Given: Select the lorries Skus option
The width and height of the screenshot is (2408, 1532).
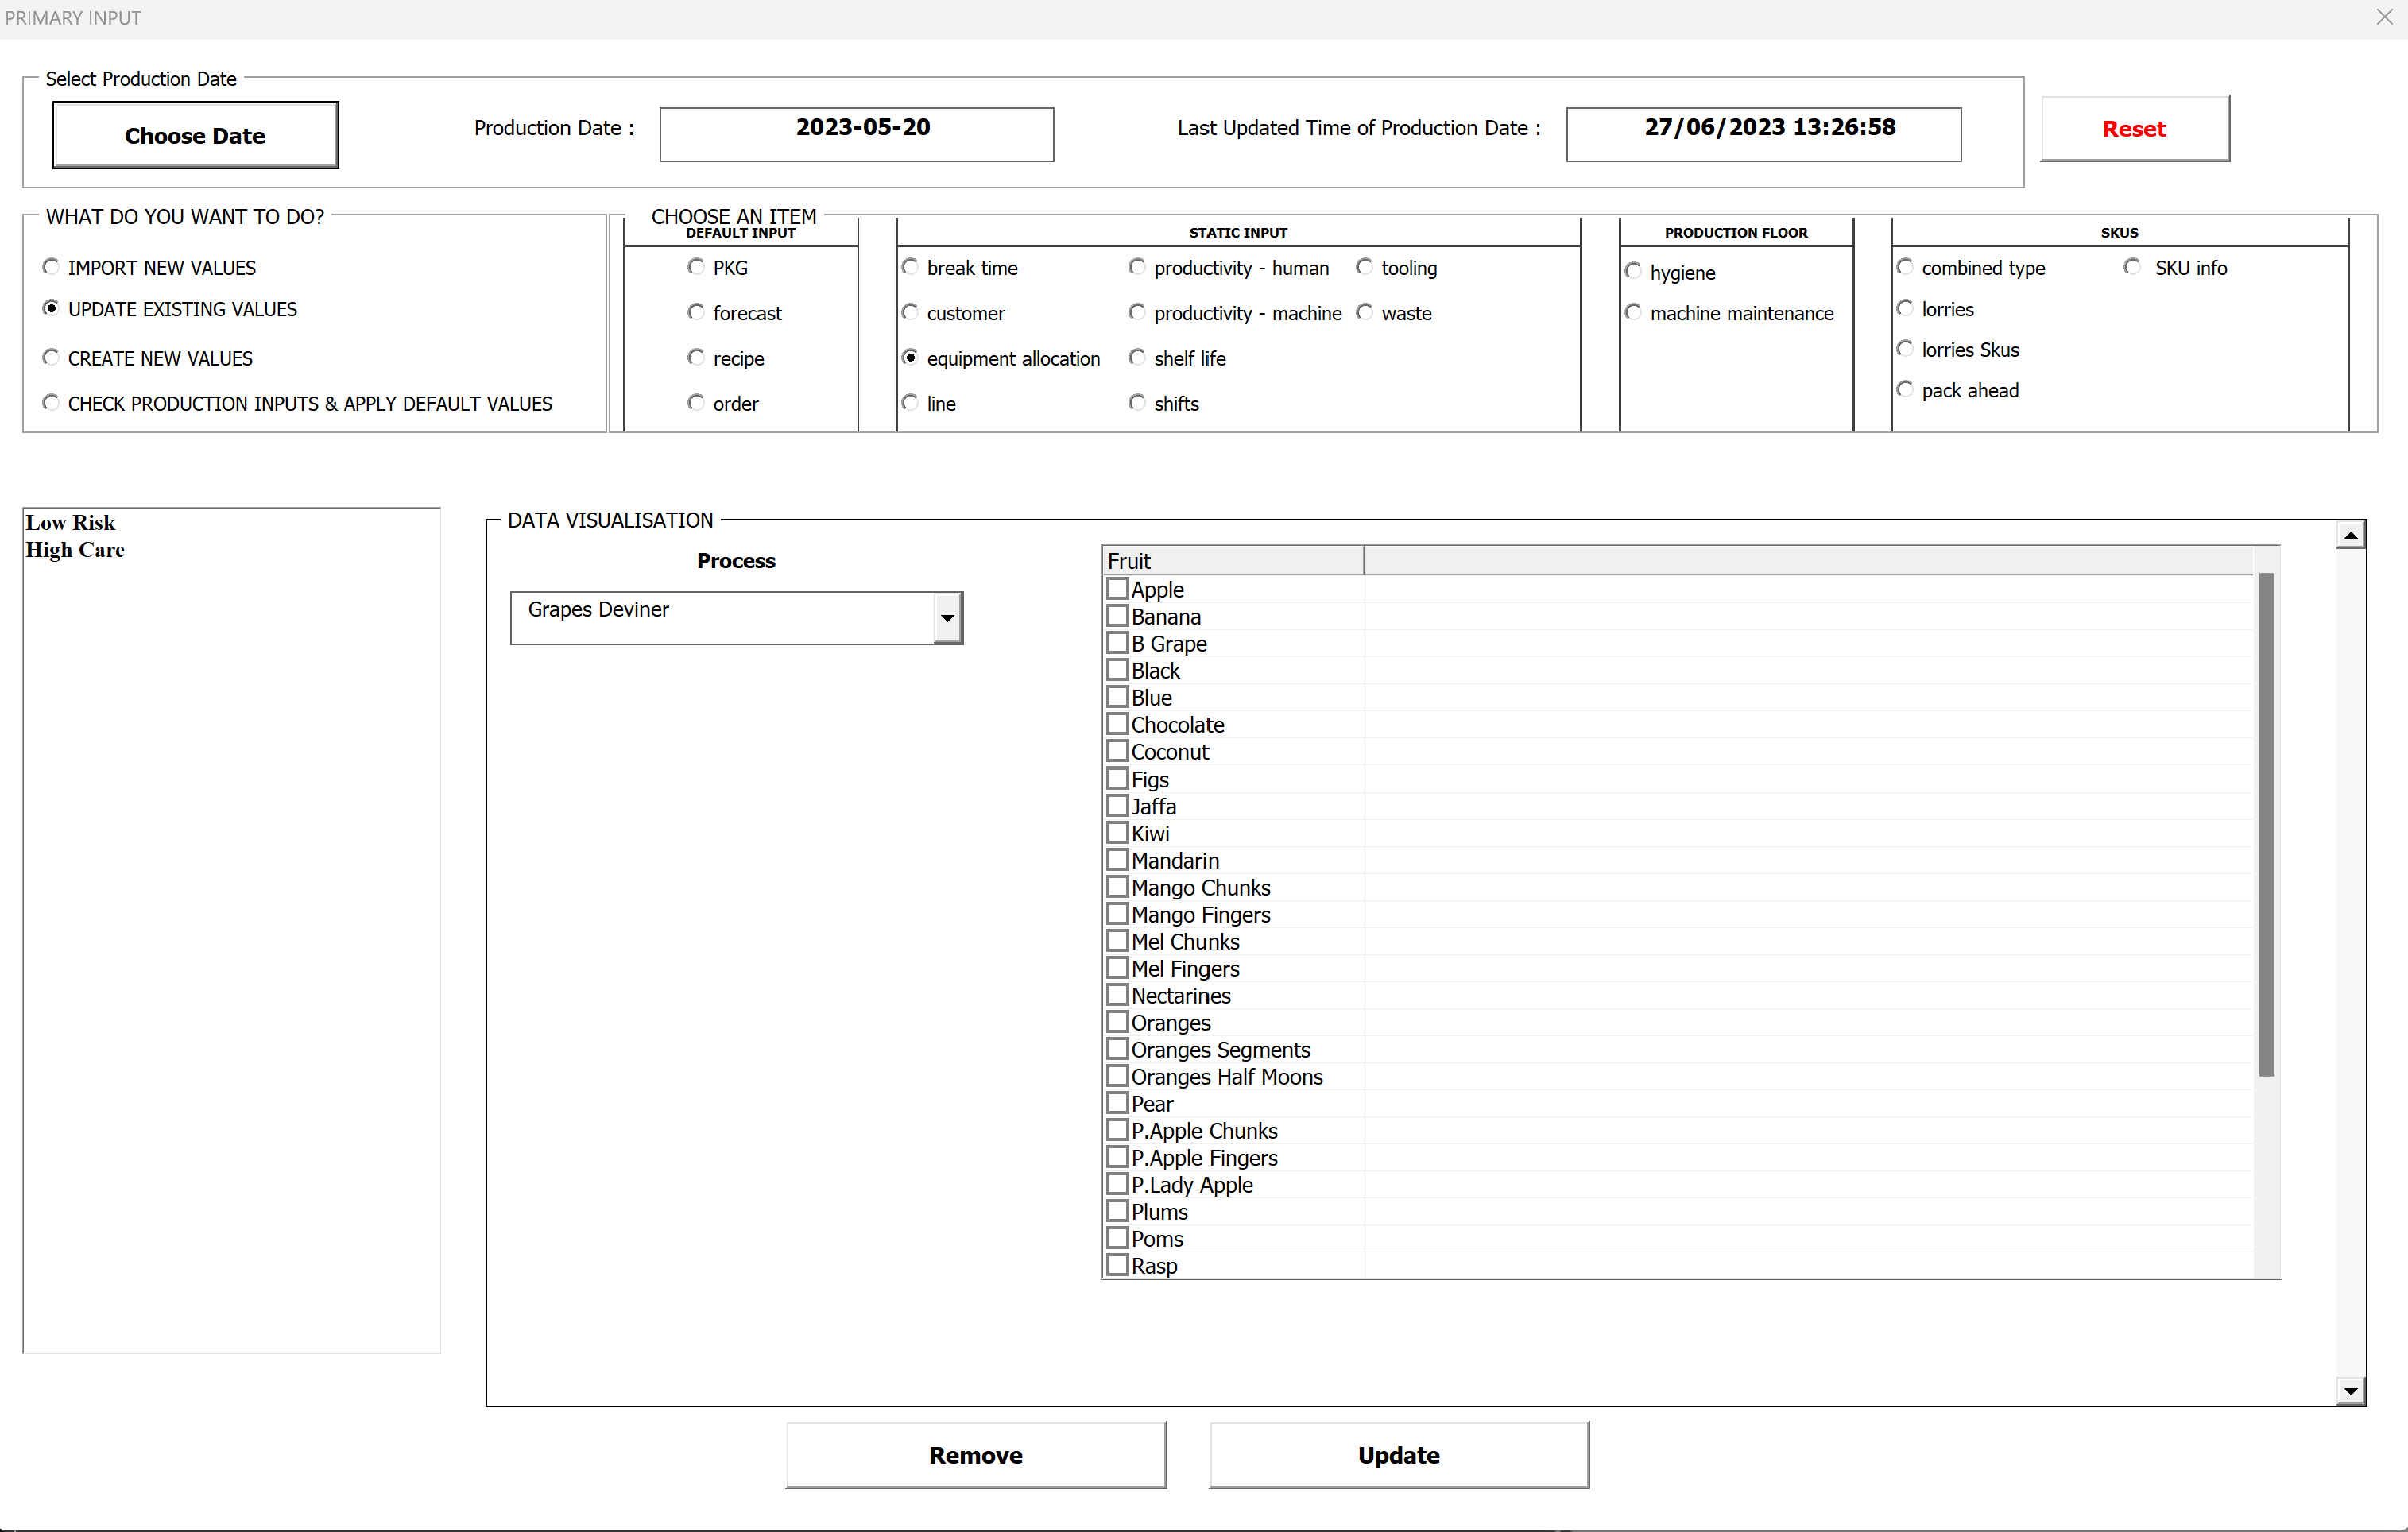Looking at the screenshot, I should (x=1905, y=349).
